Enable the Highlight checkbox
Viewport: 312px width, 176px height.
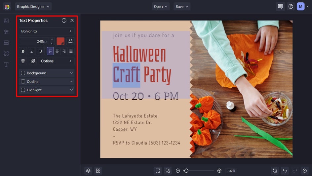coord(23,90)
